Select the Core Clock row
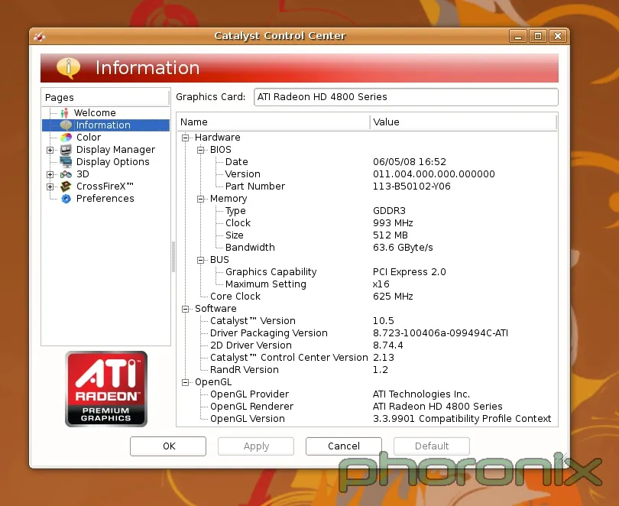The height and width of the screenshot is (506, 619). (367, 297)
